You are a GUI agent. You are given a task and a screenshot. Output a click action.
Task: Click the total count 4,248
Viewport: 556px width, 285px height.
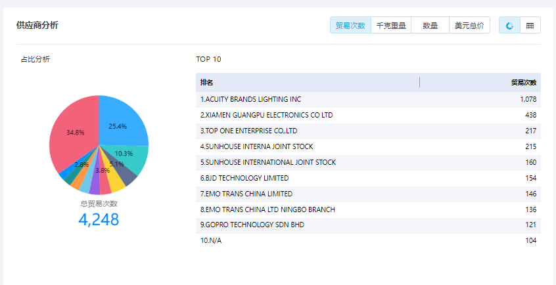coord(99,219)
